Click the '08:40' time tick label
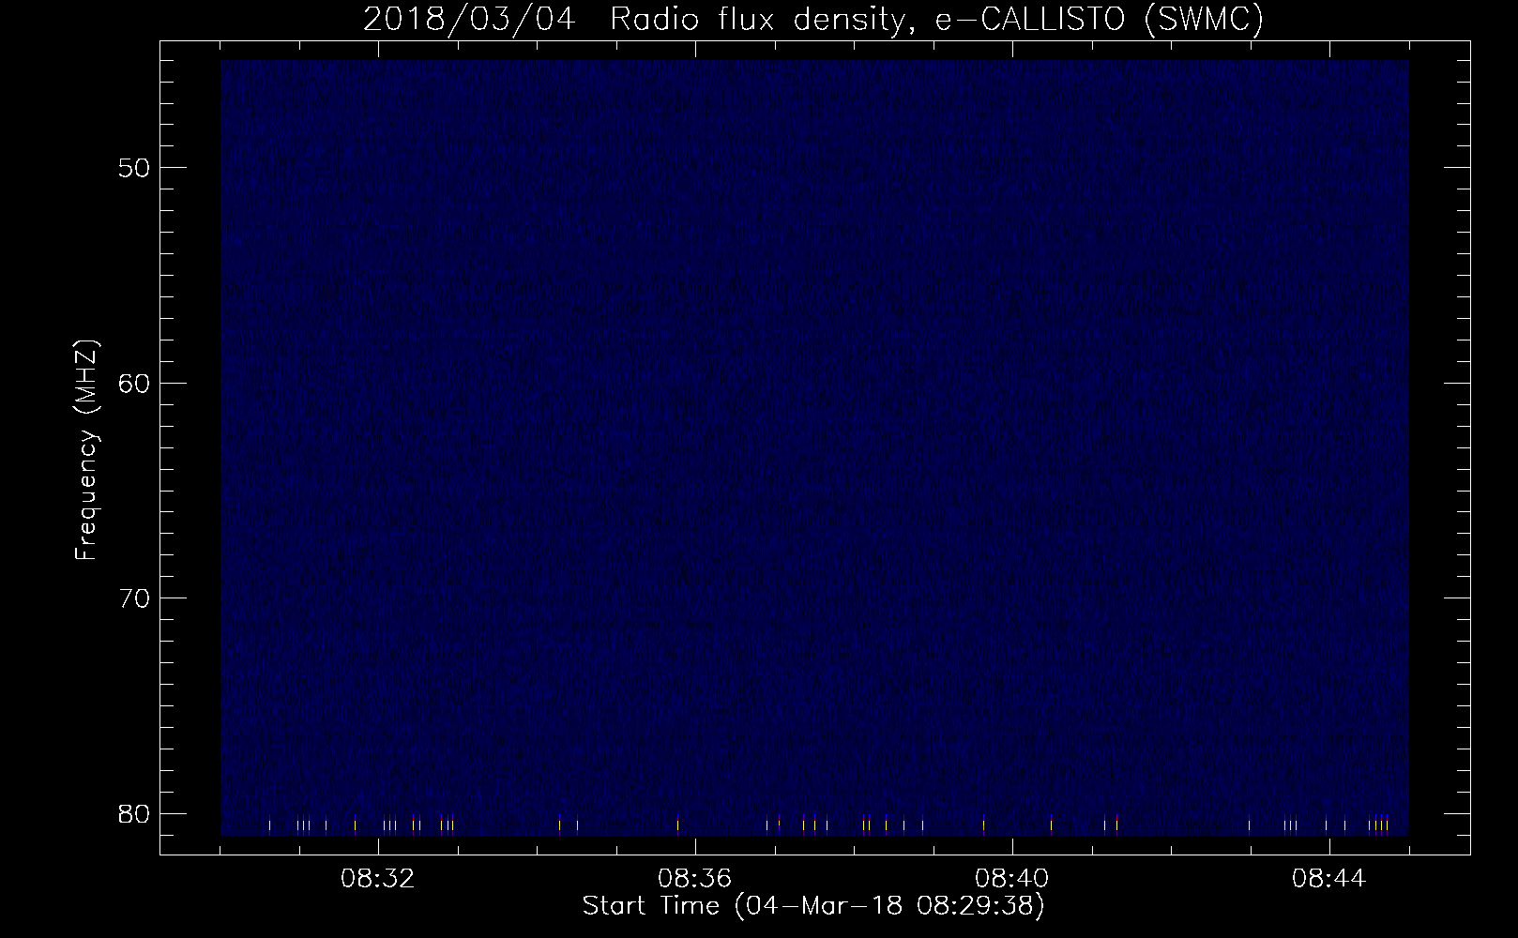Screen dimensions: 1518x938 coord(1012,879)
